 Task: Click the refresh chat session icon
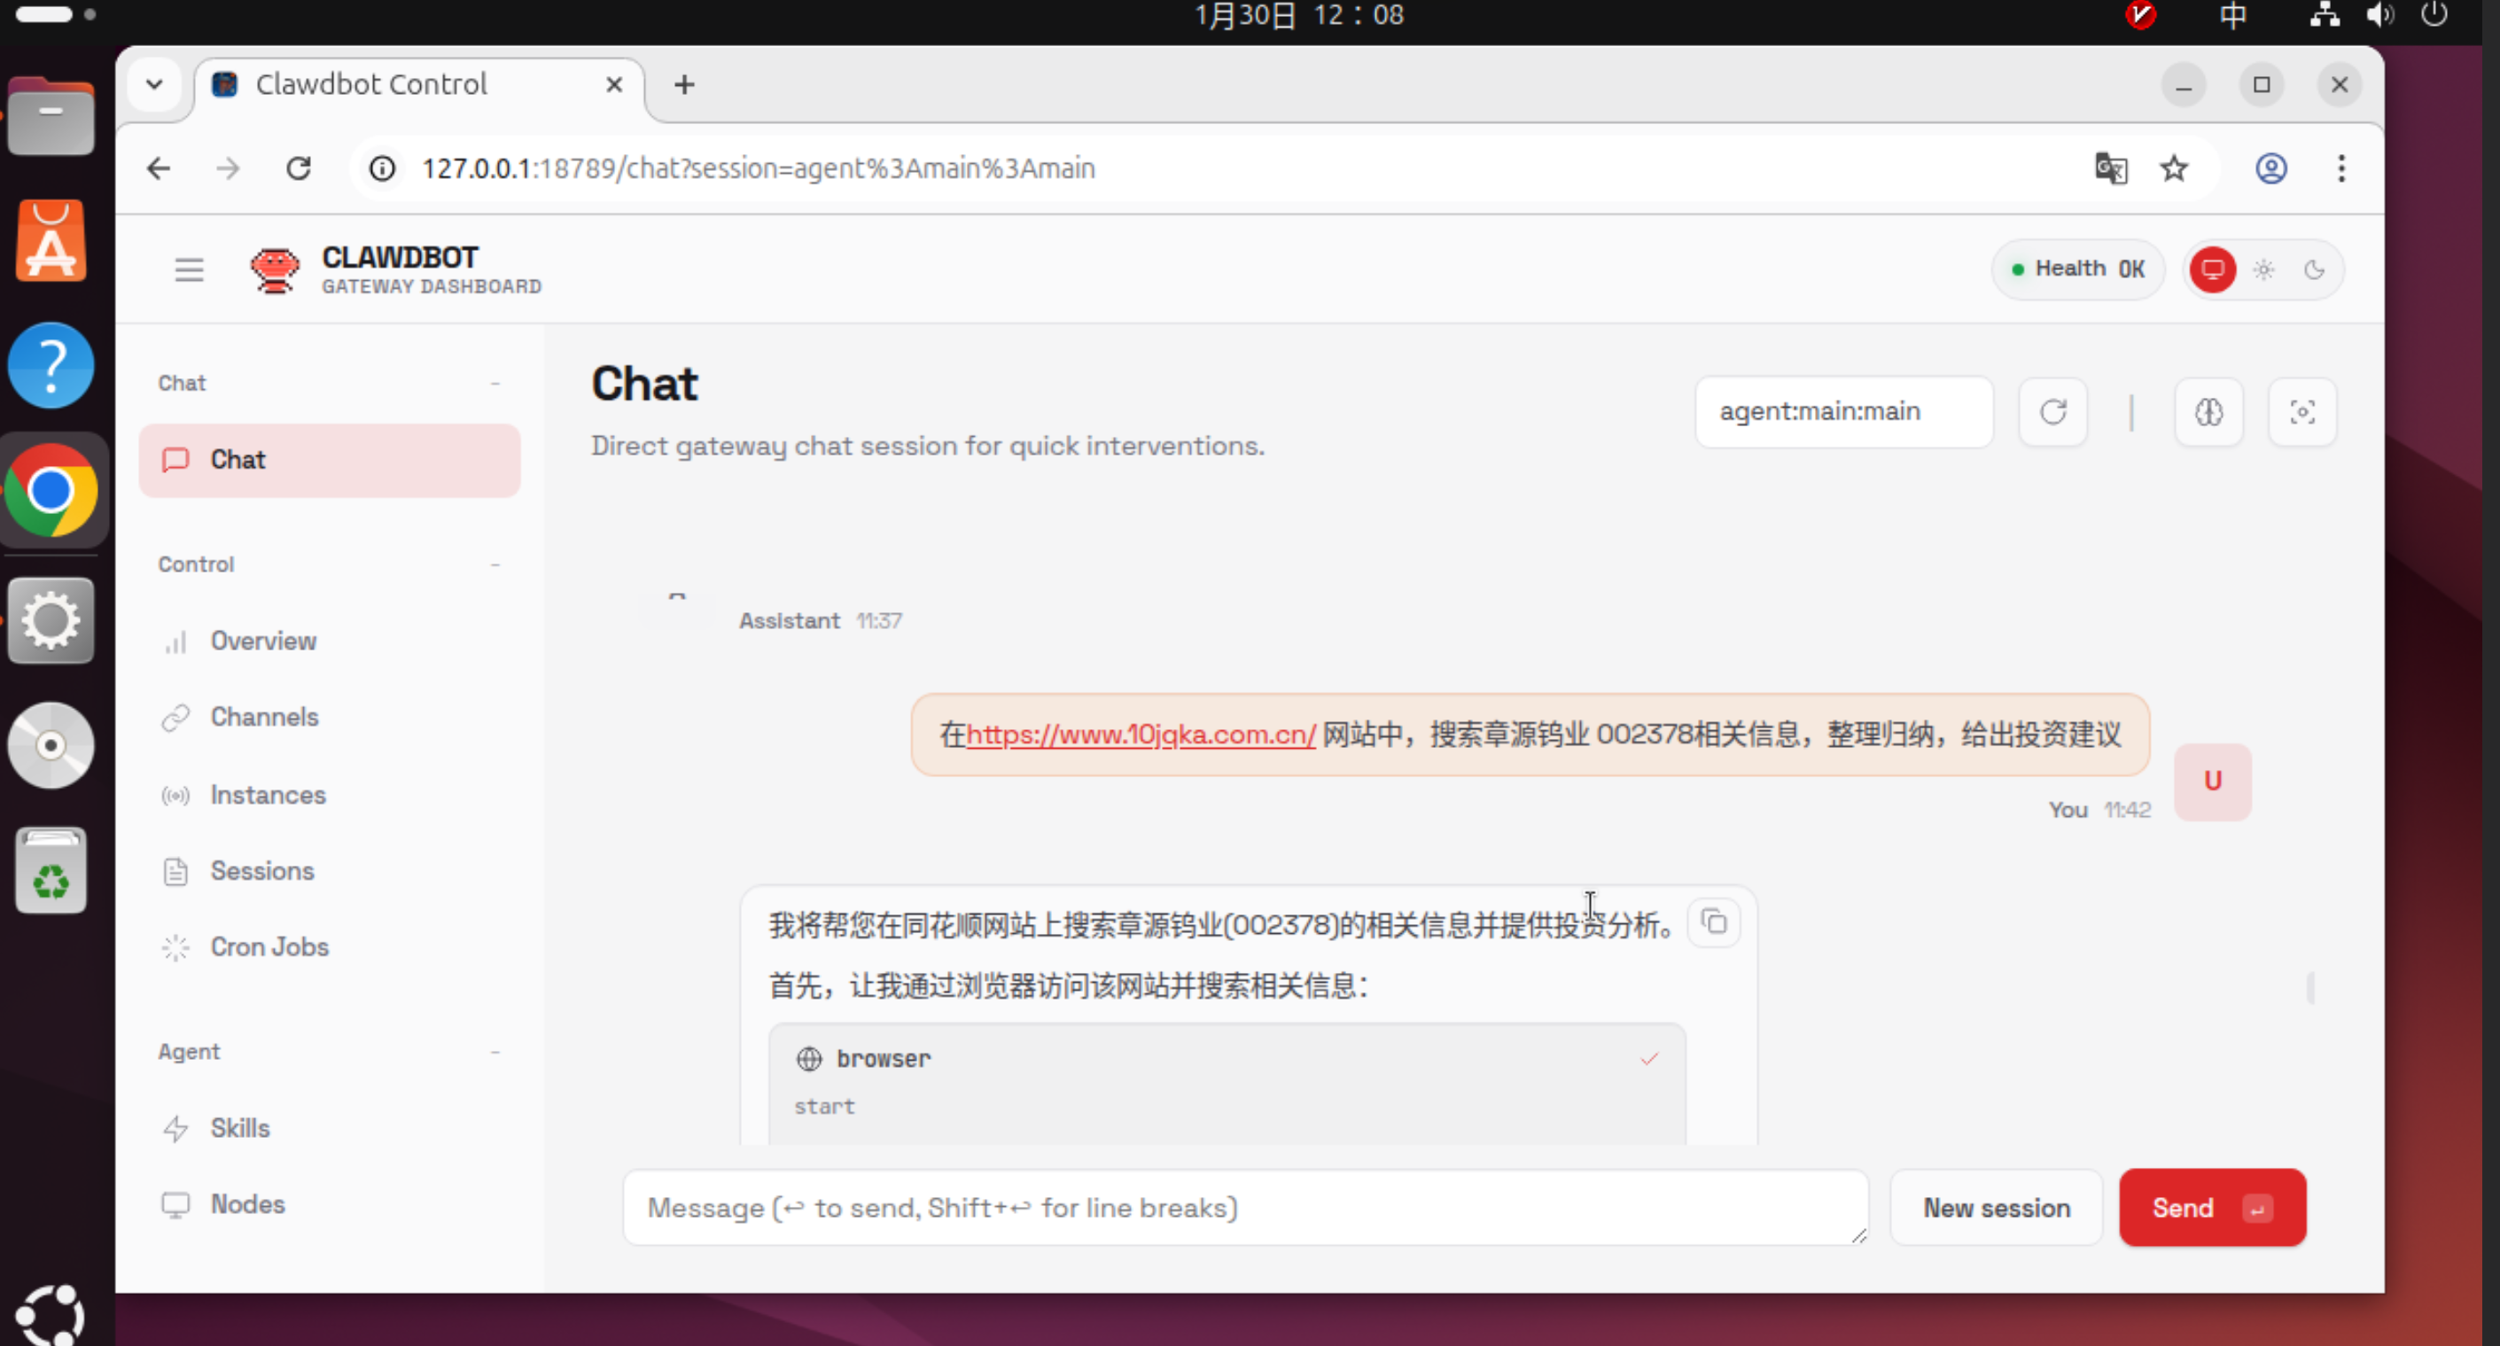tap(2052, 412)
